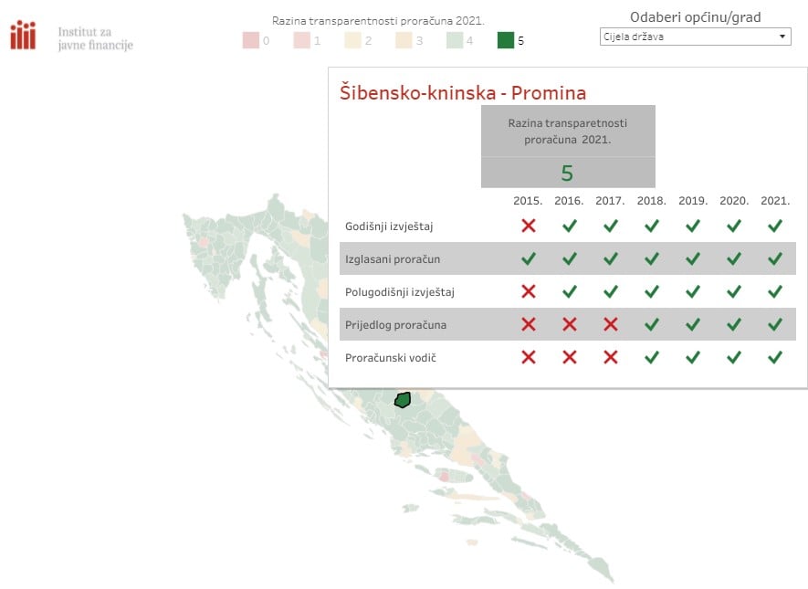
Task: Click the dropdown arrow next to Cijela država
Action: pos(782,37)
